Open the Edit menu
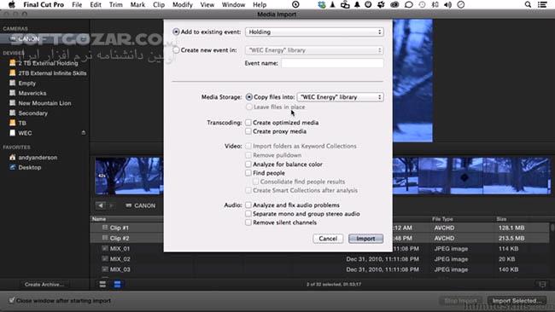555x312 pixels. pyautogui.click(x=96, y=4)
